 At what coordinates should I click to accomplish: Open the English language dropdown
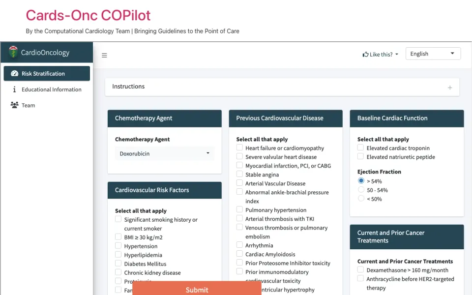point(433,54)
